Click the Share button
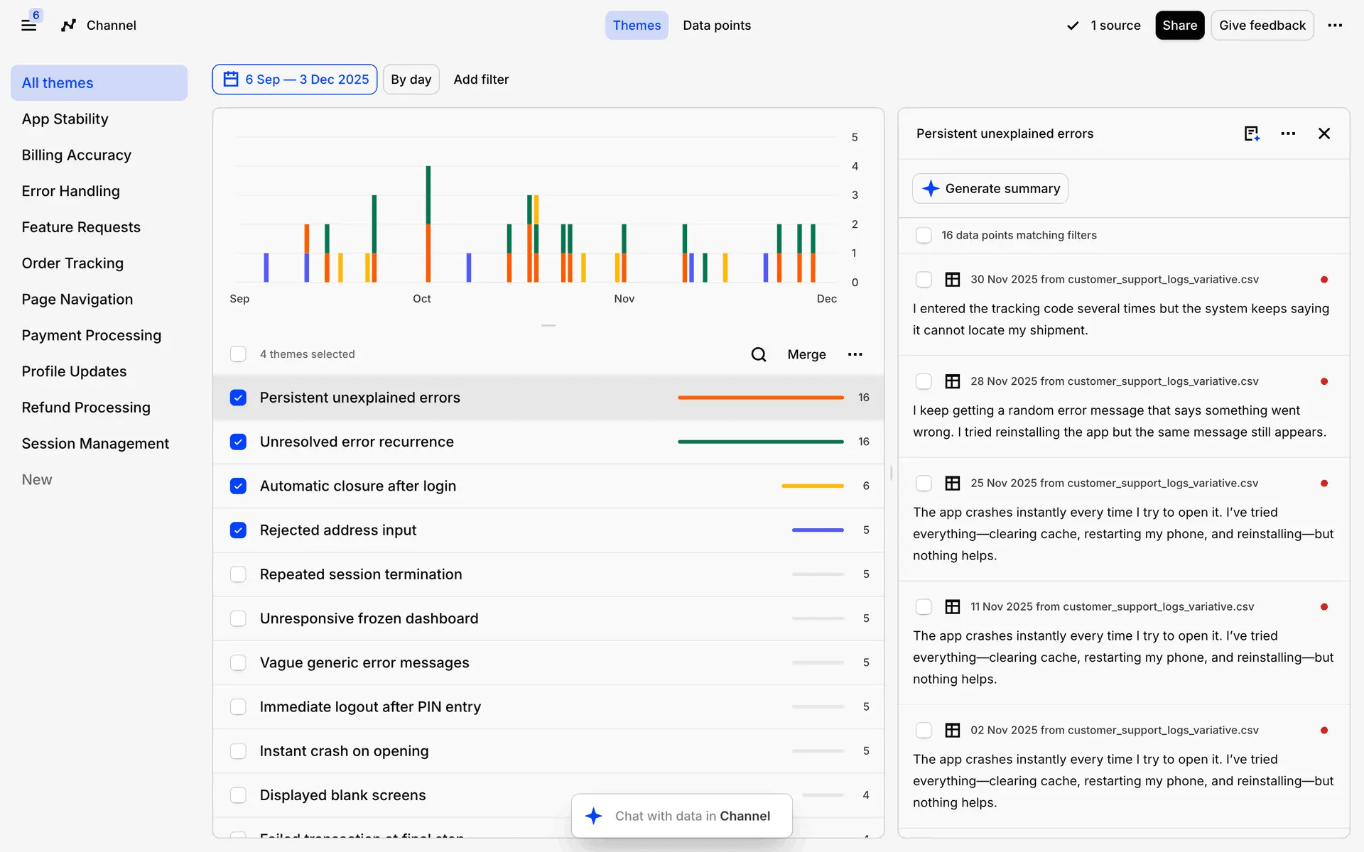Screen dimensions: 1364x852 tap(1179, 26)
